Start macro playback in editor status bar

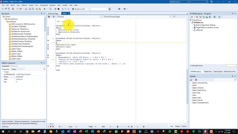pos(48,127)
